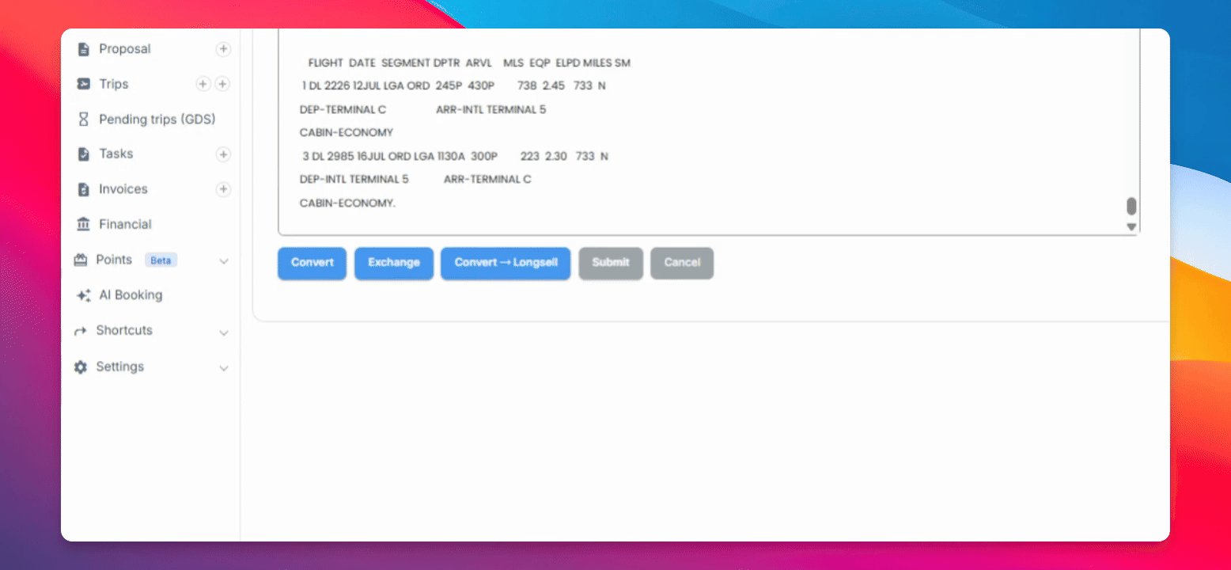The width and height of the screenshot is (1231, 570).
Task: Click the scrollbar down arrow
Action: [x=1131, y=227]
